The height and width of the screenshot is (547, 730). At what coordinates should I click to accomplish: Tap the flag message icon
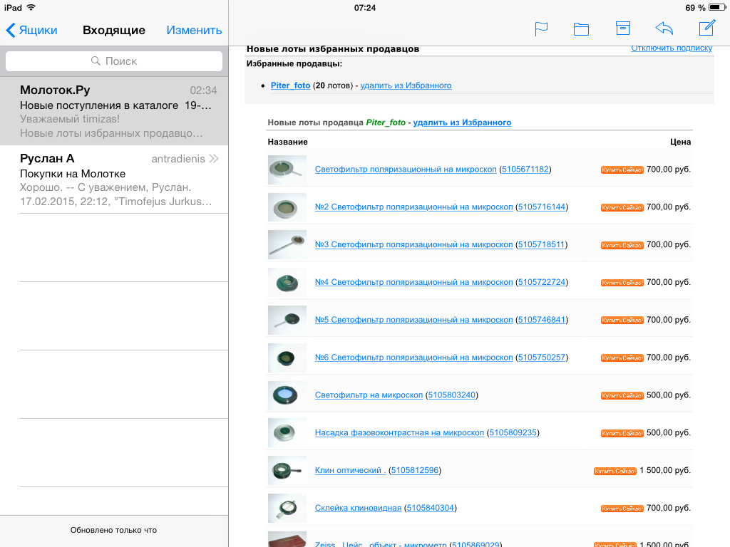541,29
